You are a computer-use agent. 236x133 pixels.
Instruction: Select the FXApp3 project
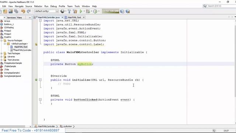coord(7,34)
